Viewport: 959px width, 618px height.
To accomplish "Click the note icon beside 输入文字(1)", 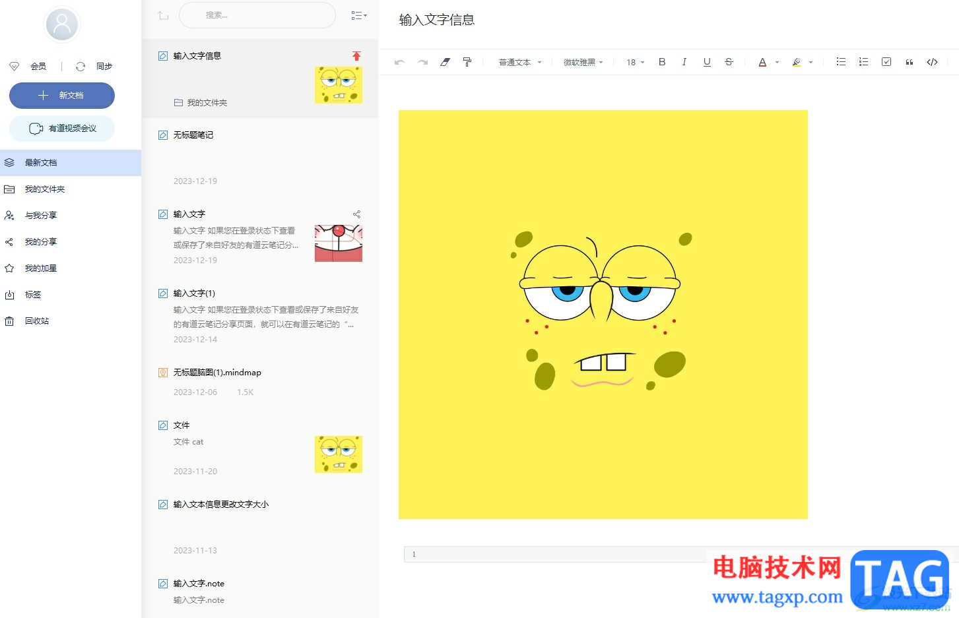I will click(163, 294).
